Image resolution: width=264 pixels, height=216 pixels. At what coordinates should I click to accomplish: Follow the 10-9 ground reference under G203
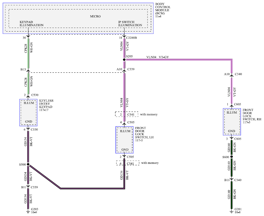point(34,212)
